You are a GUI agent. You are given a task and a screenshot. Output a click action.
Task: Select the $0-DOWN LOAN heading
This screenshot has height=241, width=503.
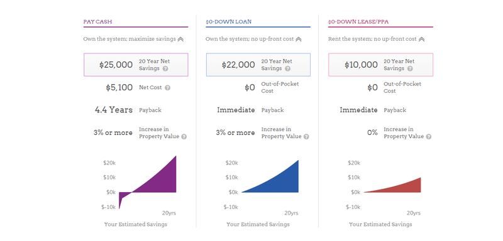point(229,22)
